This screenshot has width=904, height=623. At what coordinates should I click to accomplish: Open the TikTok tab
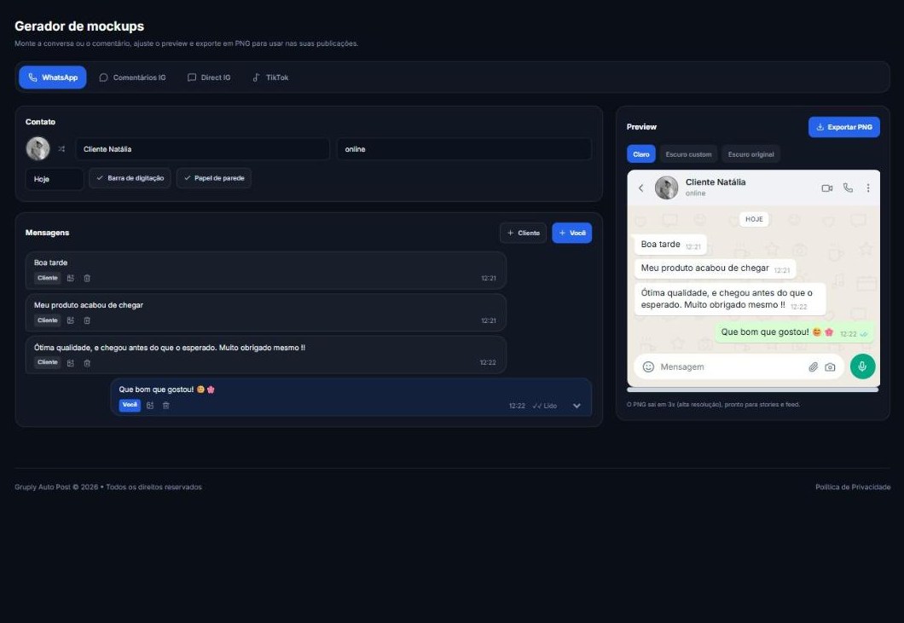tap(270, 78)
